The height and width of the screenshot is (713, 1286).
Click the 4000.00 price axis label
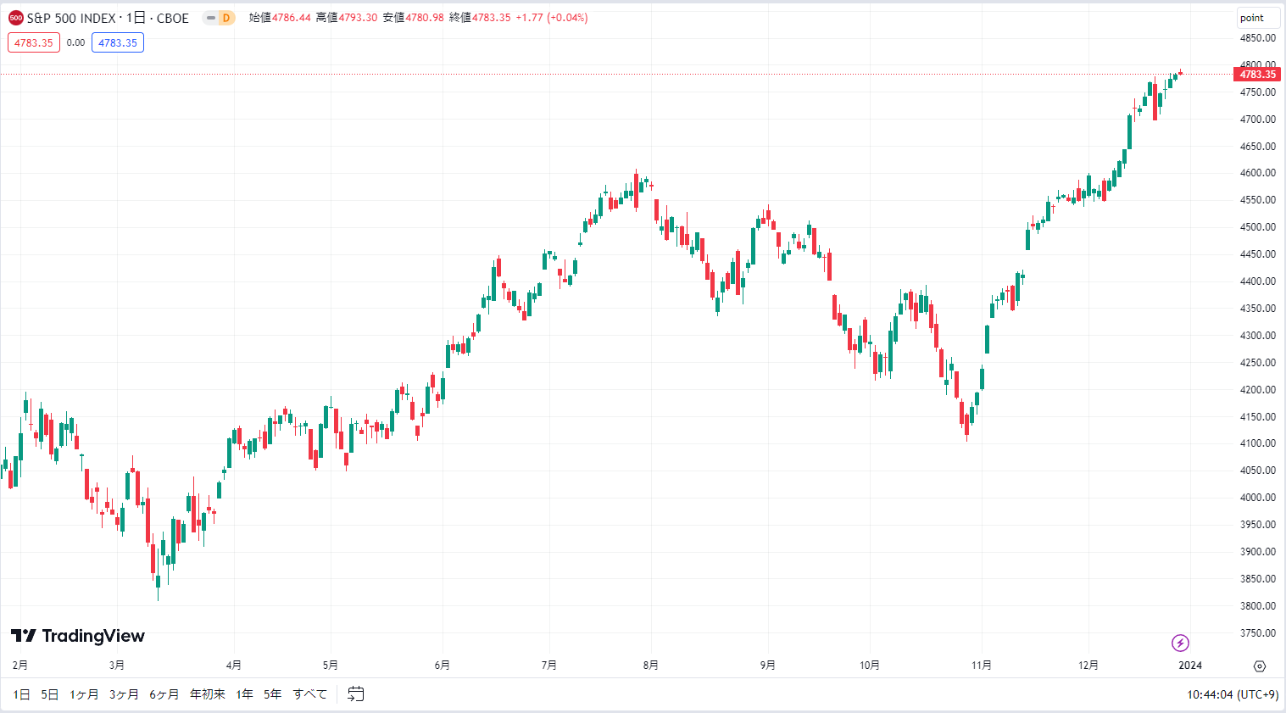[x=1257, y=498]
